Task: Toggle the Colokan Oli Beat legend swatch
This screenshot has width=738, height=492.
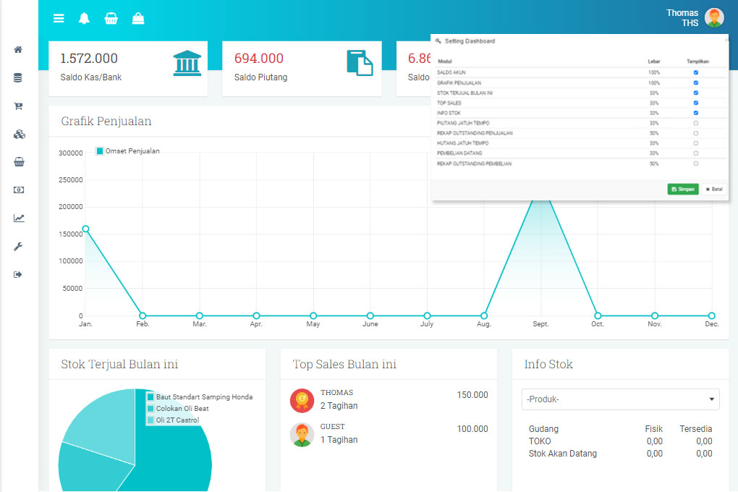Action: pos(150,409)
